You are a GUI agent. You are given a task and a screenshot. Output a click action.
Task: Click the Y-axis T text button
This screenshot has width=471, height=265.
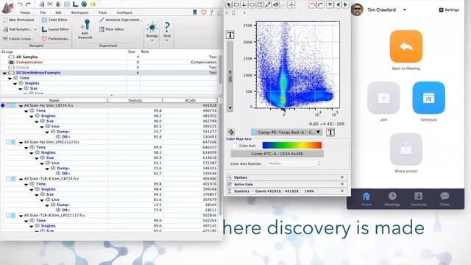pos(230,35)
